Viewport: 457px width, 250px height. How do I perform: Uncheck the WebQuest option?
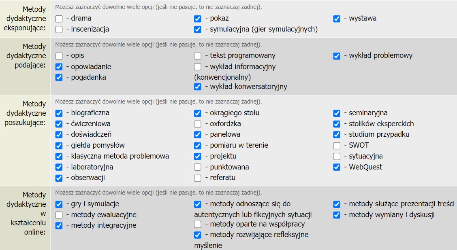(x=337, y=167)
